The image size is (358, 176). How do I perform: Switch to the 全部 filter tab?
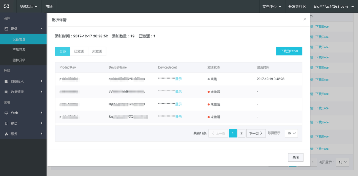pyautogui.click(x=62, y=51)
